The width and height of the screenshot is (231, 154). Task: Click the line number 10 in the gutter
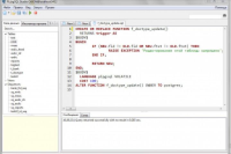(69, 68)
